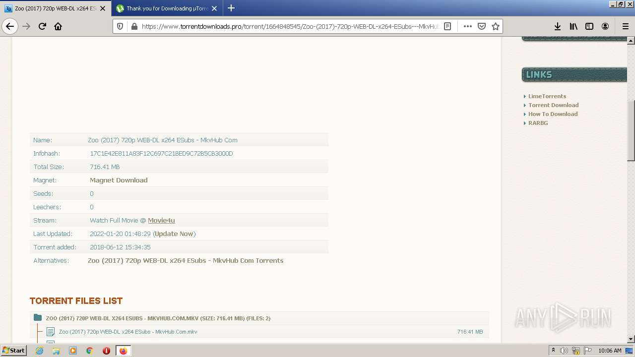Click the scrollbar down arrow
Screen dimensions: 635x357
click(631, 339)
